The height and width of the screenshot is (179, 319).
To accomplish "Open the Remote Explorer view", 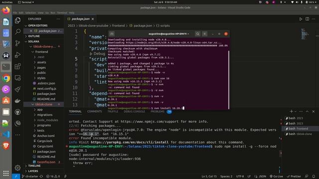I will (18, 78).
